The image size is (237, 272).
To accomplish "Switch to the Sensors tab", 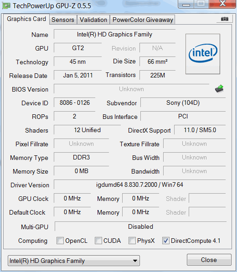I will (x=63, y=20).
